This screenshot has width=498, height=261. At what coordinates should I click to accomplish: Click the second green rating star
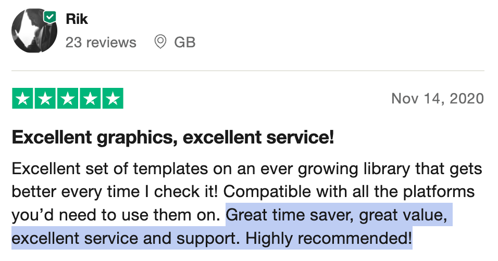(45, 98)
